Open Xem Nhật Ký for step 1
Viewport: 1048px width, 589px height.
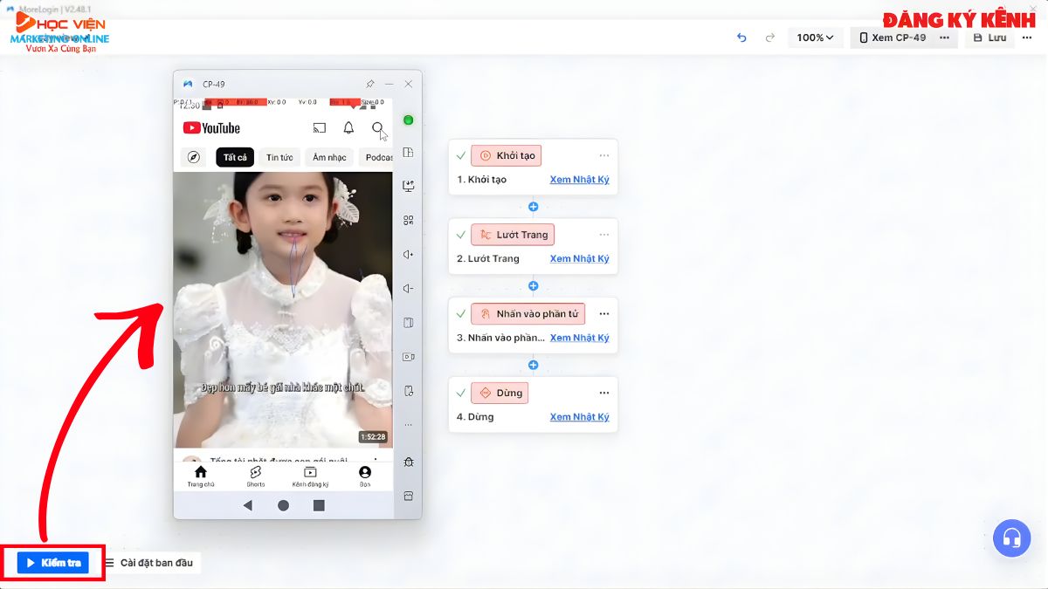(580, 179)
